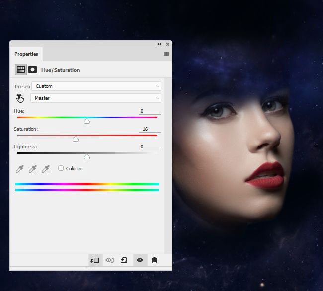
Task: Click the Hue label
Action: tap(19, 111)
